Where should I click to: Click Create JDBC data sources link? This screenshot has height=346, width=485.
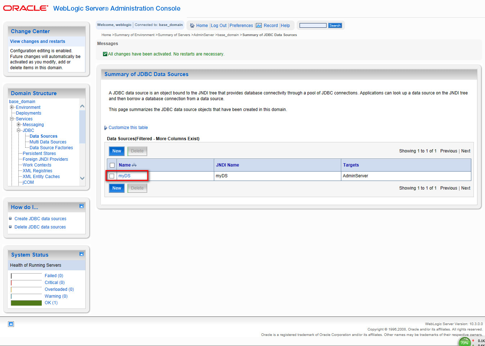(x=40, y=219)
